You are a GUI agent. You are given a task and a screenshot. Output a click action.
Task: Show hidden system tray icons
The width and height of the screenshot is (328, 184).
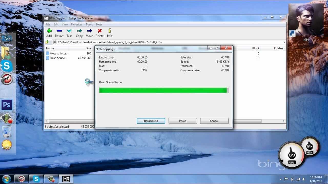pyautogui.click(x=281, y=179)
